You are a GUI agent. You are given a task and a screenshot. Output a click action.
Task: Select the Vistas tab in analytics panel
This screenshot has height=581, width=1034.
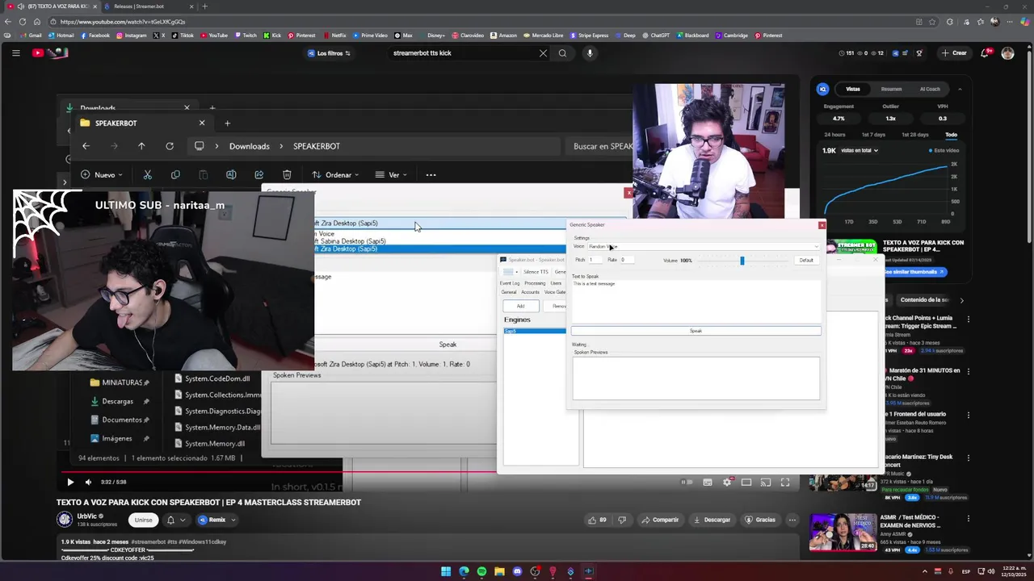click(852, 89)
